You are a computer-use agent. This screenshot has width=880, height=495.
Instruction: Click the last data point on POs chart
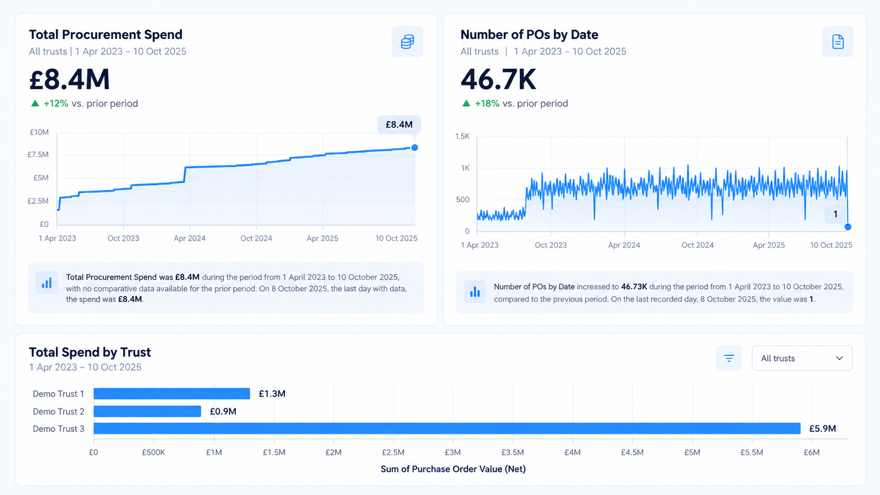tap(848, 227)
